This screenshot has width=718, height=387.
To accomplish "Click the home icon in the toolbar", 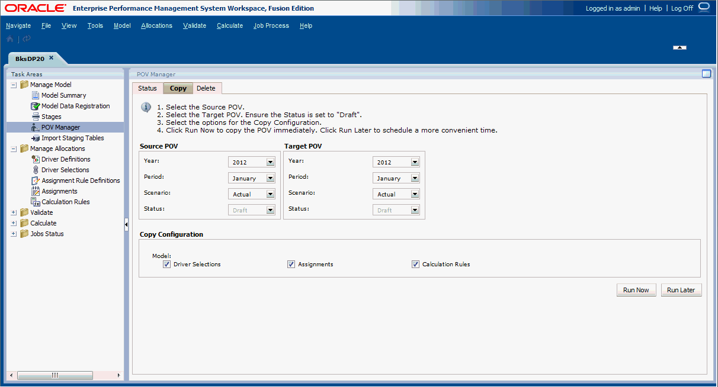I will [9, 39].
